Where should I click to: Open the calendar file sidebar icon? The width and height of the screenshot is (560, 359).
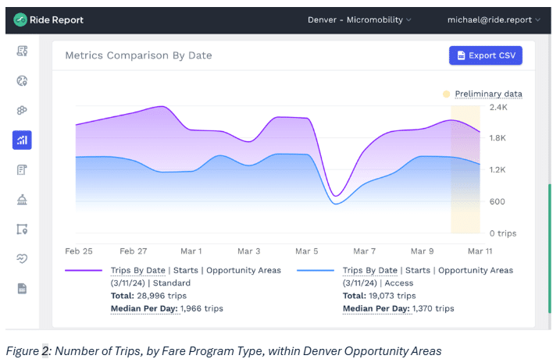pos(23,289)
